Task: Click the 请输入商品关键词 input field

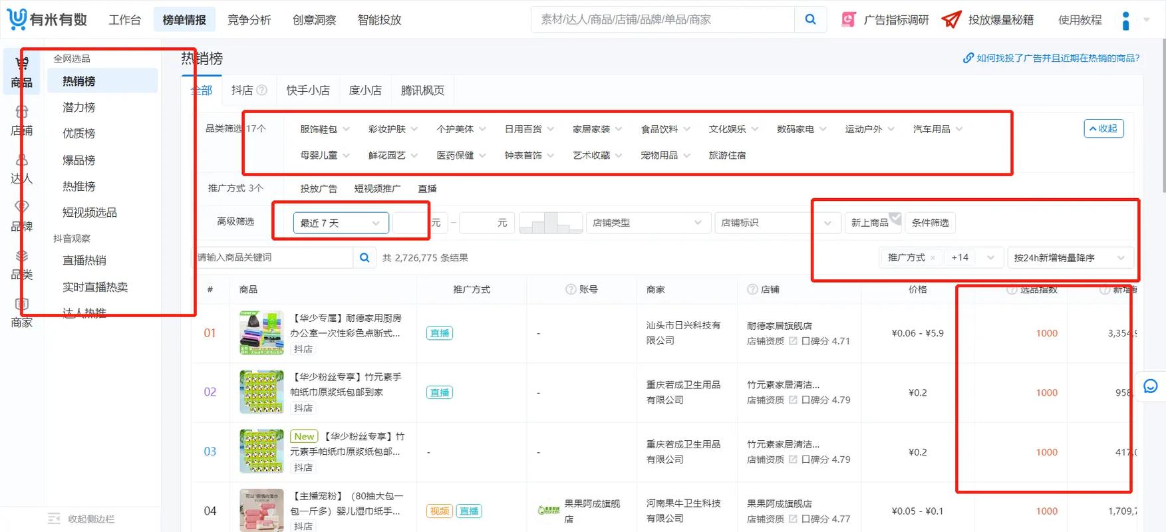Action: 271,257
